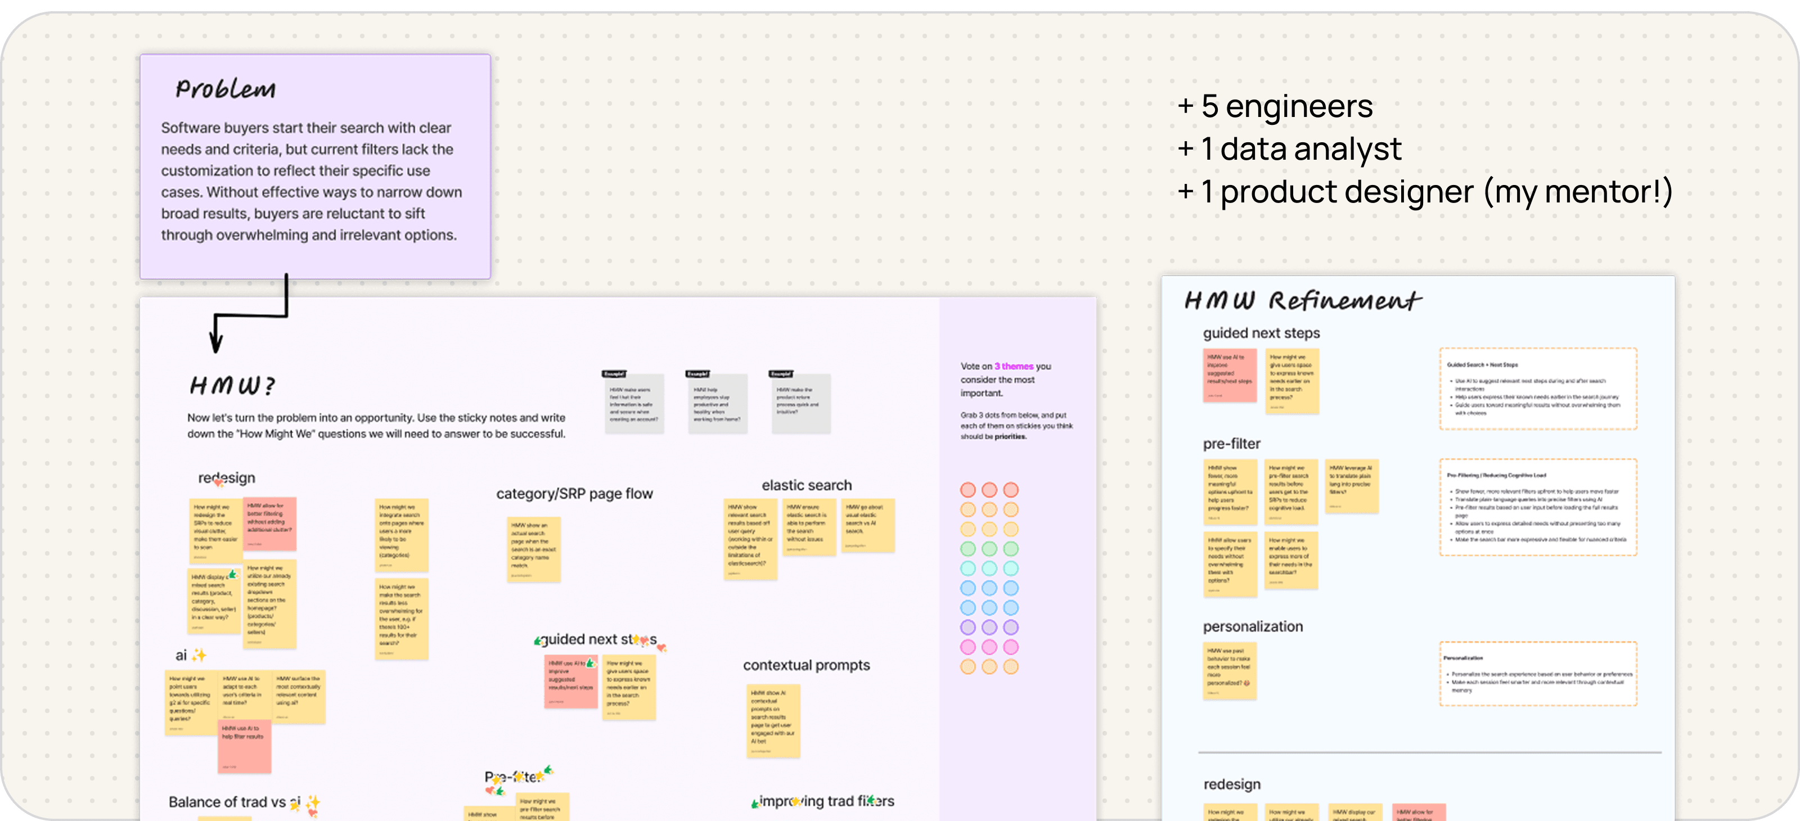
Task: Select the sticky 'HMW leverage AI to translate plain lang'
Action: click(x=1351, y=486)
